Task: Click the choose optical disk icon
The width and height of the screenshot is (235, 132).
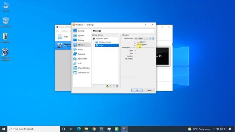Action: coord(153,38)
